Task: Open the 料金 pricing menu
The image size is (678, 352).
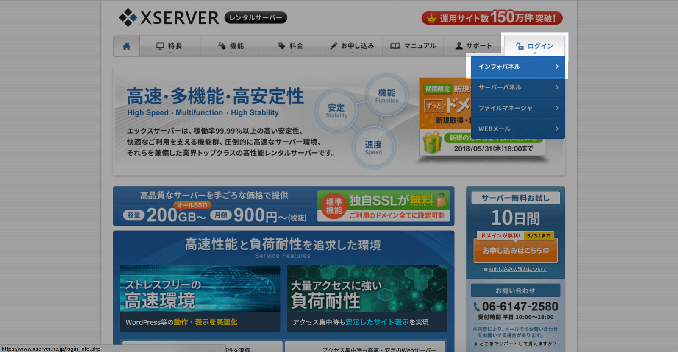Action: click(x=291, y=46)
